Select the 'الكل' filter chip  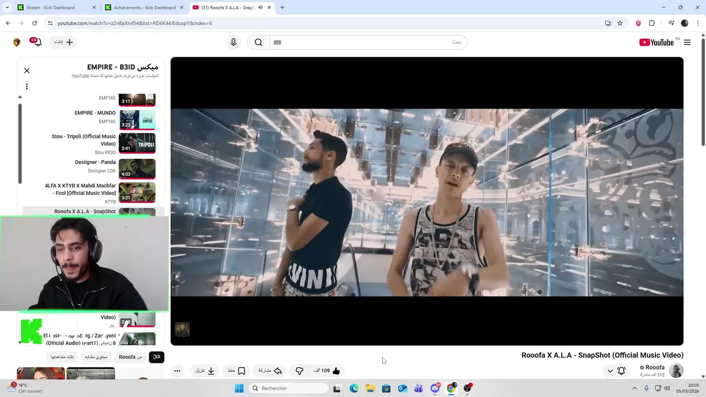(157, 357)
